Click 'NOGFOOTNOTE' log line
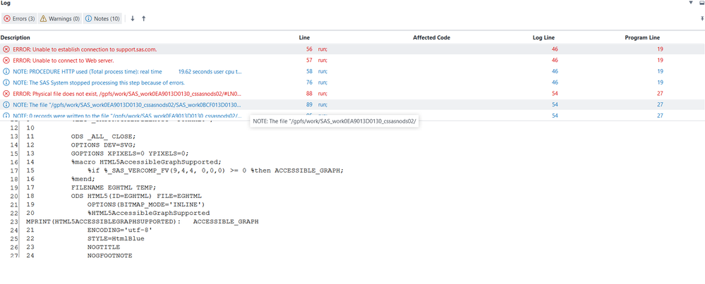The width and height of the screenshot is (705, 284). click(109, 256)
